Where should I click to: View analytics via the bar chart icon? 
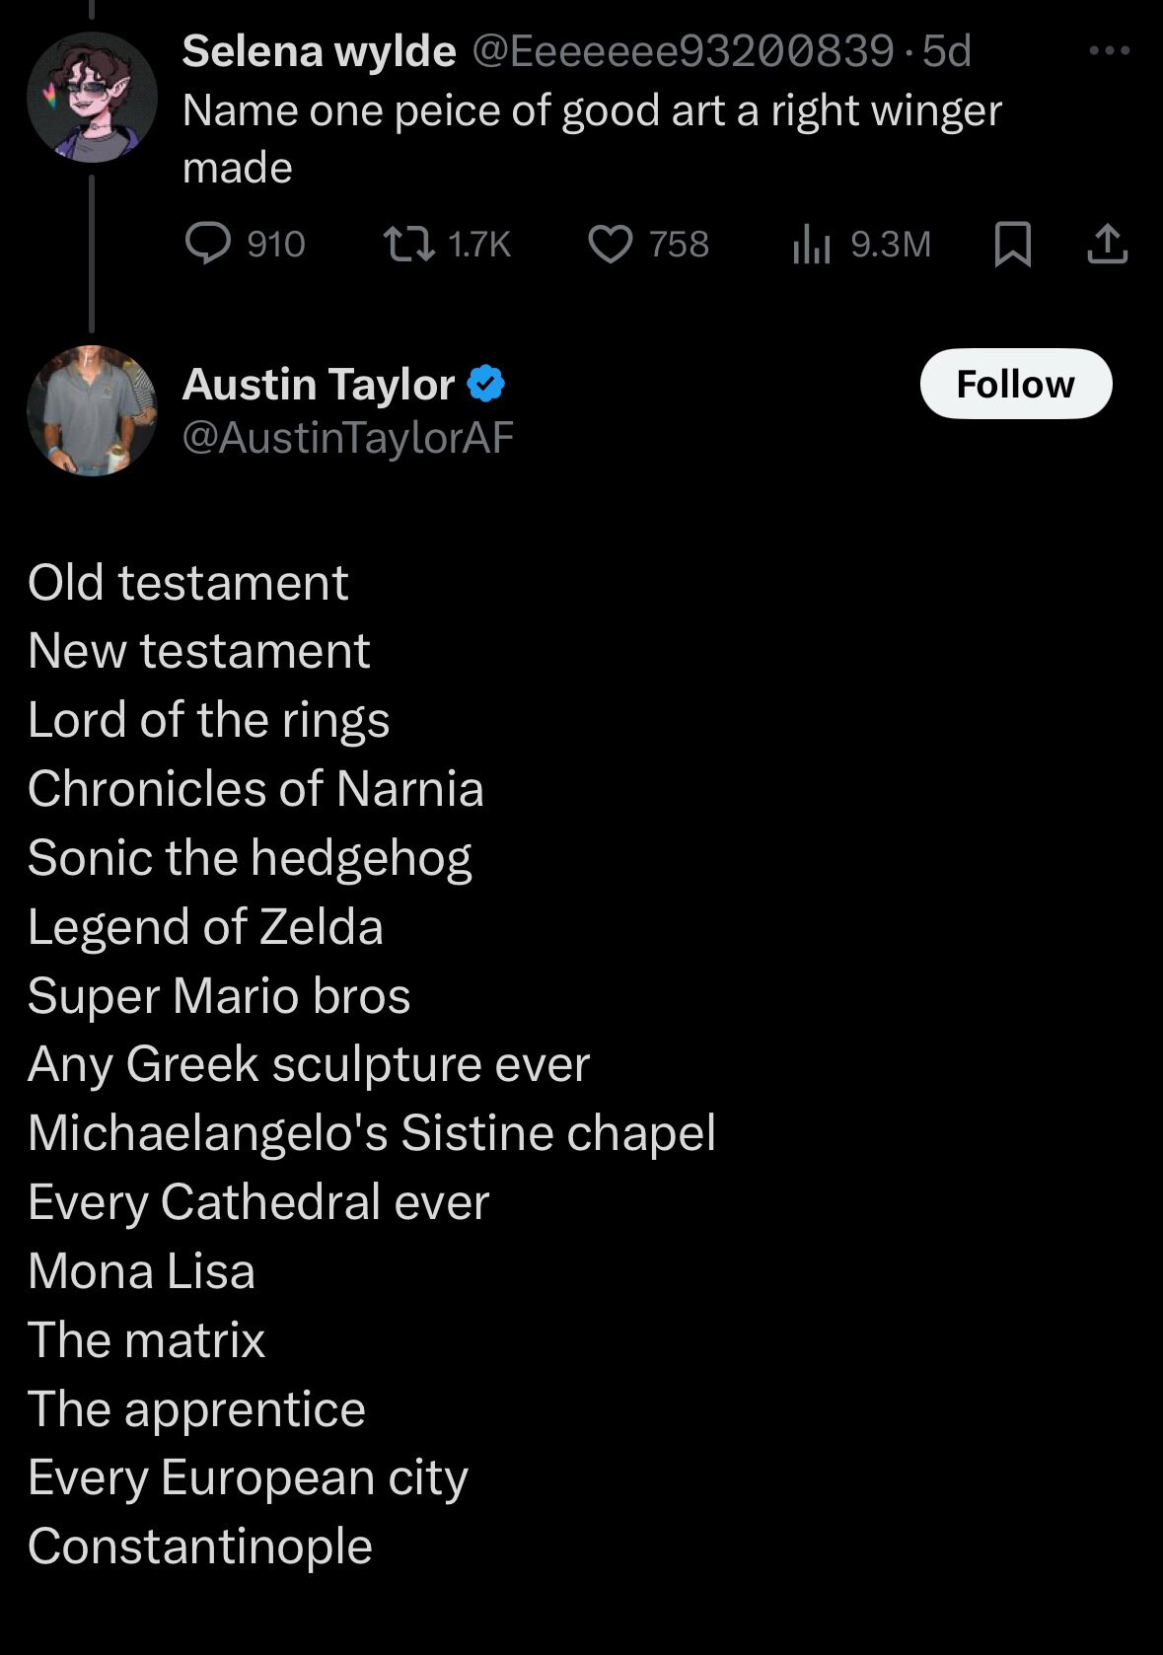[812, 244]
